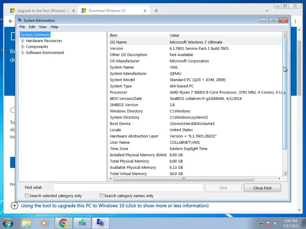Select the Software Environment tree item

(x=45, y=52)
